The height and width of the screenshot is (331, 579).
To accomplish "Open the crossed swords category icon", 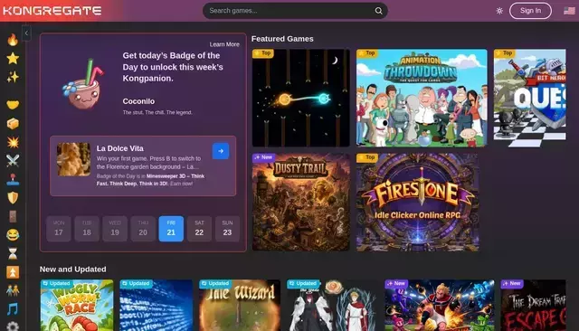I will pos(13,160).
